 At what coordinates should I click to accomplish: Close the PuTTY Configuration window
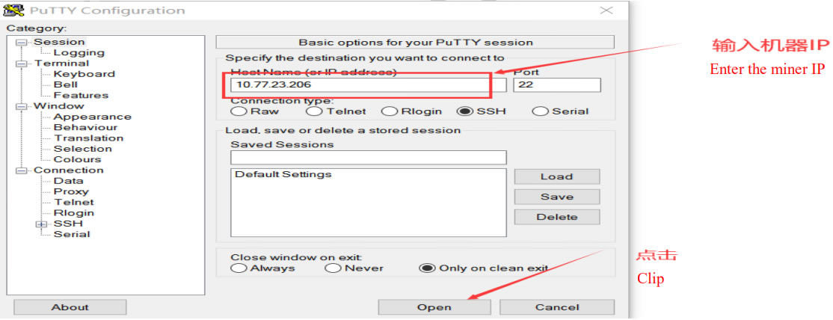[606, 10]
